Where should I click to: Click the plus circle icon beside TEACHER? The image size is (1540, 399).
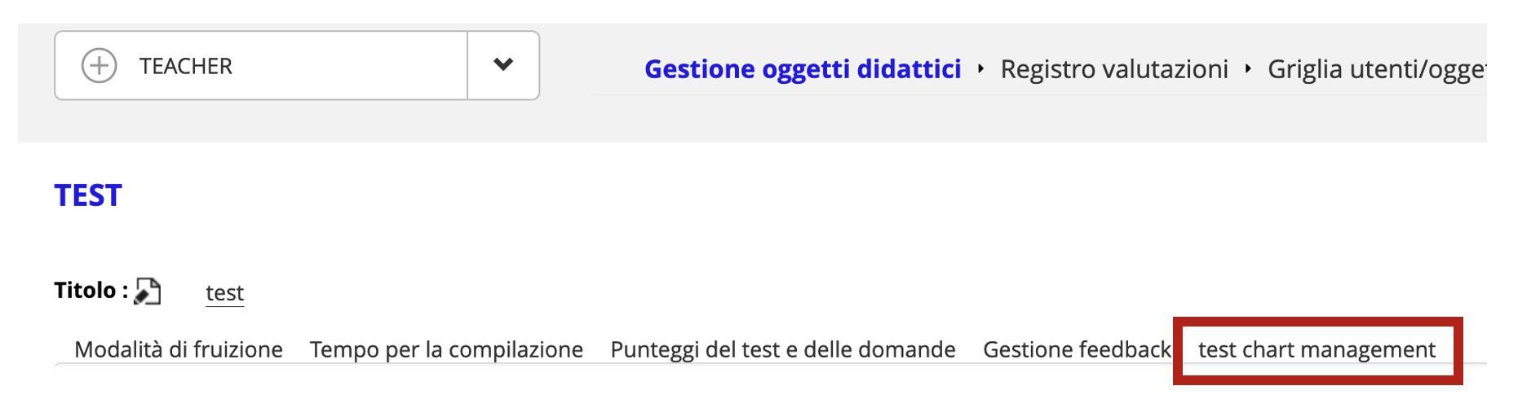pyautogui.click(x=99, y=66)
